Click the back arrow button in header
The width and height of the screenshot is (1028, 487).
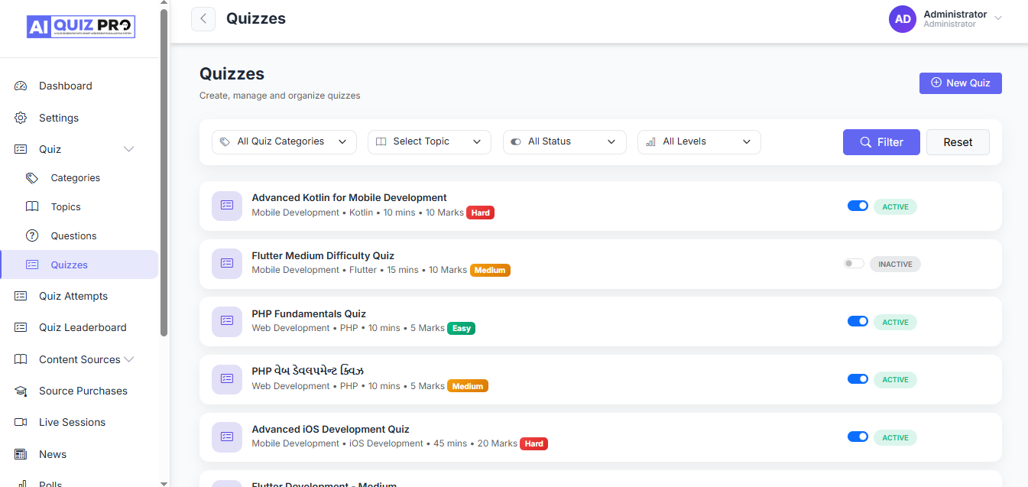(x=203, y=19)
